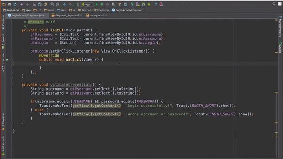This screenshot has width=283, height=159.
Task: Click the inspection status indicator top-right of editor
Action: point(276,20)
